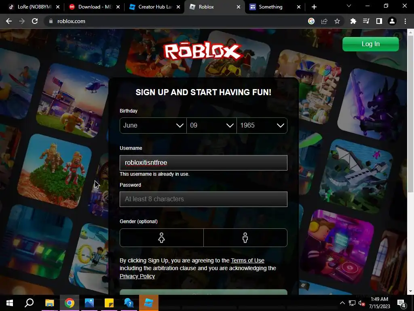Open the Chrome three-dot menu
Image resolution: width=414 pixels, height=311 pixels.
coord(405,21)
